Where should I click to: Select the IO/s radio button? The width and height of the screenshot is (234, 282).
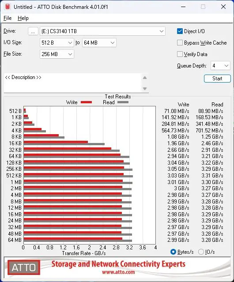[201, 252]
